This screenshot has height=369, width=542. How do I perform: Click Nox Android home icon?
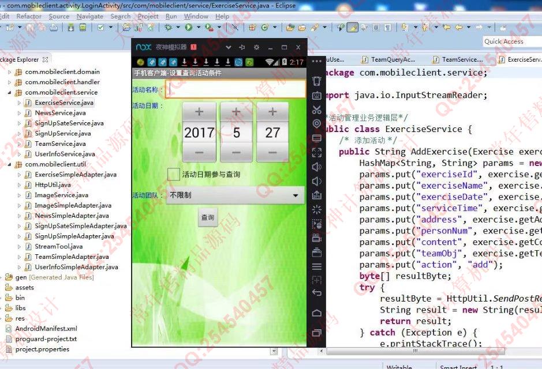pos(317,313)
